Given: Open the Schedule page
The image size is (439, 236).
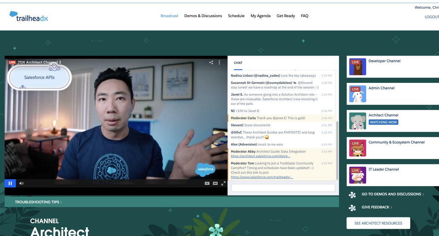Looking at the screenshot, I should click(x=236, y=16).
